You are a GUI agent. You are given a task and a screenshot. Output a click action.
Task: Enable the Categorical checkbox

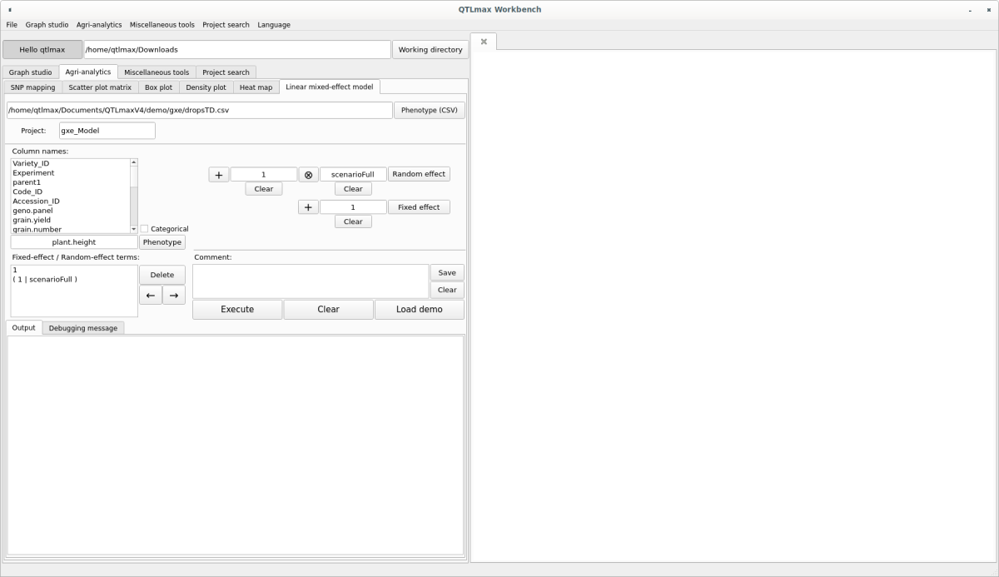coord(144,229)
